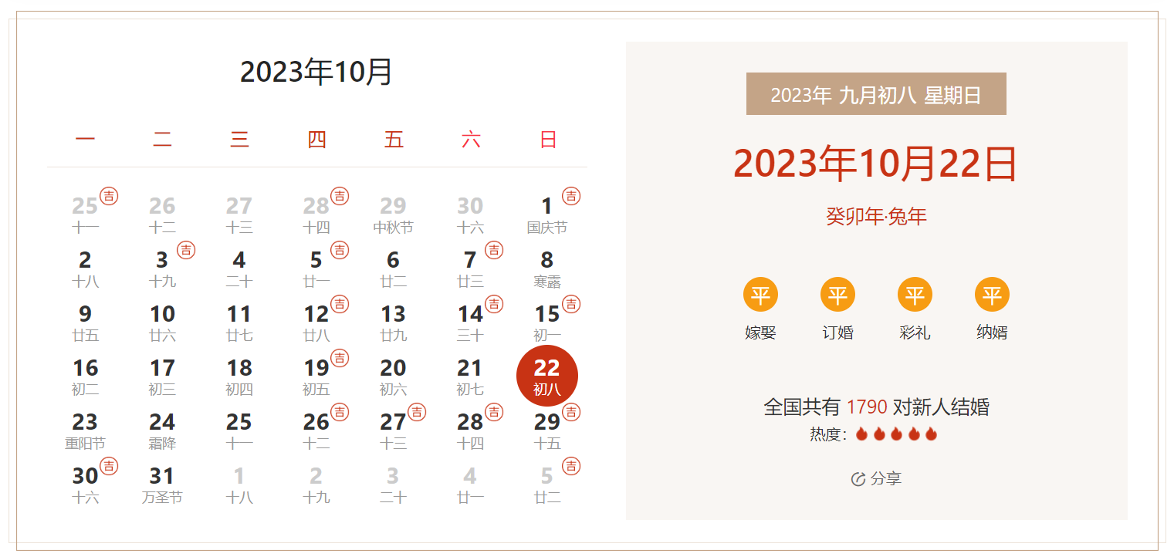Click the 吉 badge on October 14

click(494, 304)
